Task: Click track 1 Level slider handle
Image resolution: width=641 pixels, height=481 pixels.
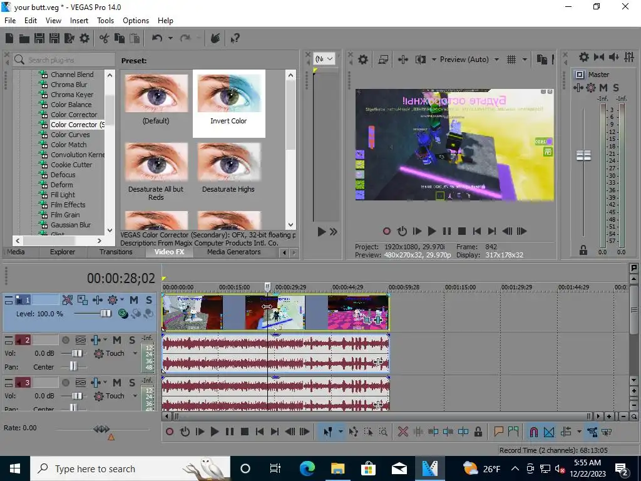Action: click(x=105, y=314)
